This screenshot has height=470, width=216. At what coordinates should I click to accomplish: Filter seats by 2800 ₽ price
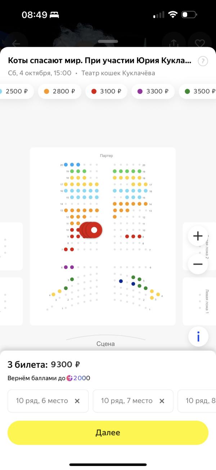(59, 91)
